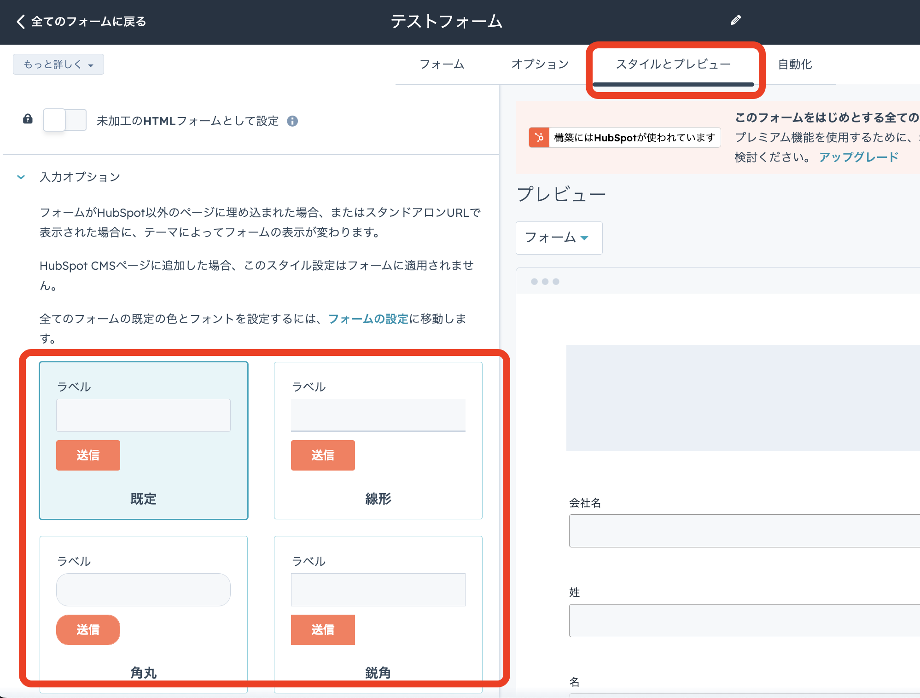Select the 既定 style theme card

(x=144, y=441)
